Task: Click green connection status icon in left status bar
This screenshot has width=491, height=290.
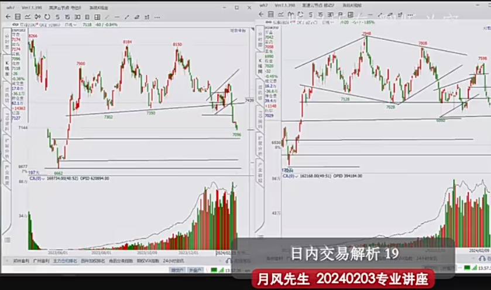Action: point(214,270)
